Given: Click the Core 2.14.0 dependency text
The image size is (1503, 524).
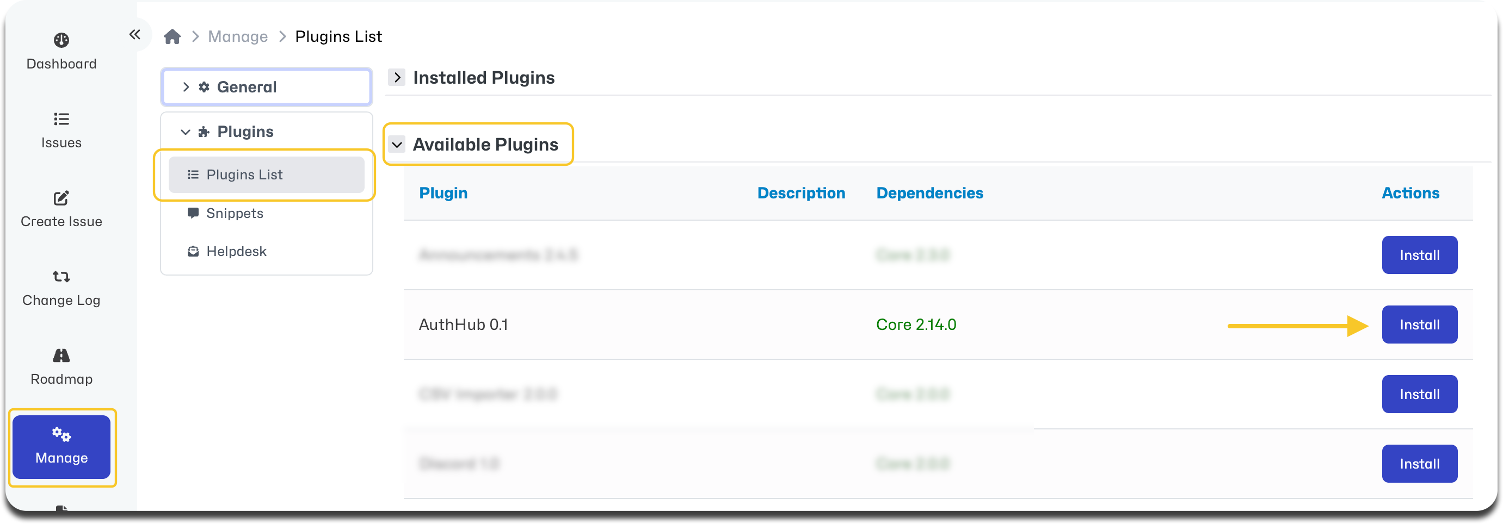Looking at the screenshot, I should (x=916, y=325).
